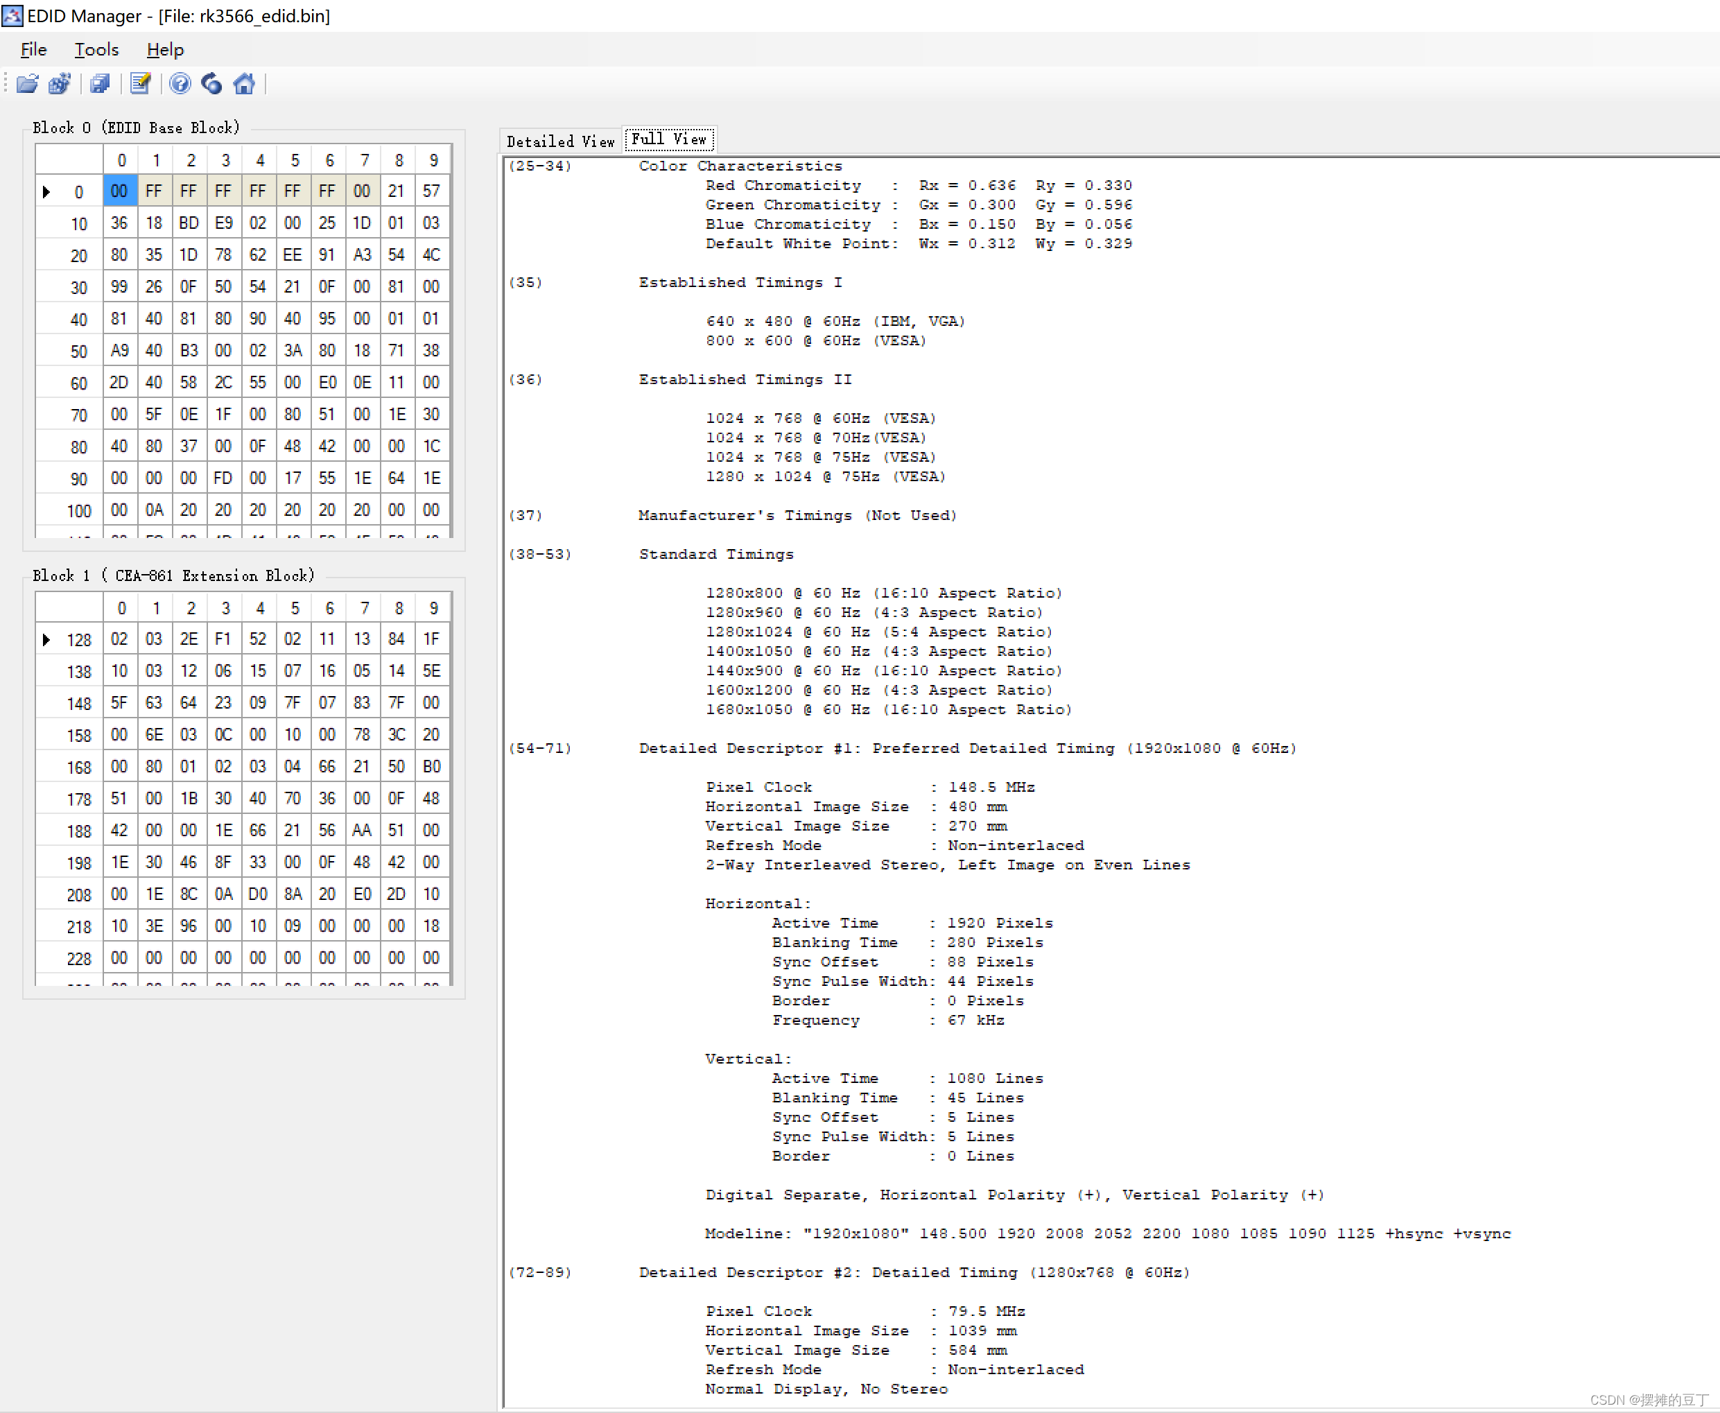
Task: Click the Established Timings I heading
Action: pyautogui.click(x=740, y=282)
